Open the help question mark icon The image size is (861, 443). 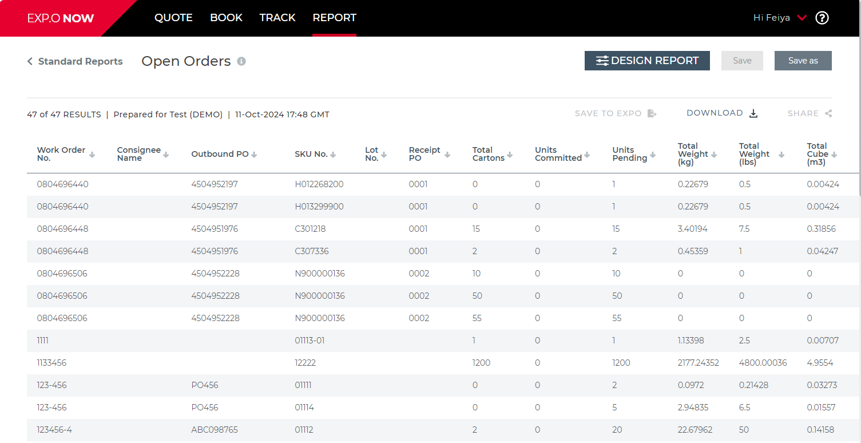point(822,18)
